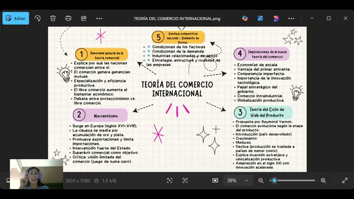Open the more options menu beside Clipchamp icon

[x=291, y=18]
